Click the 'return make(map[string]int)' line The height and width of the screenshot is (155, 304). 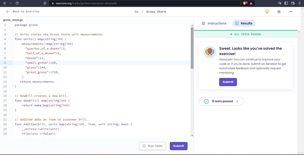coord(46,105)
